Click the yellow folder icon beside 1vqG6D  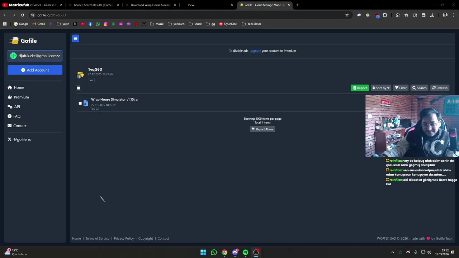(81, 75)
